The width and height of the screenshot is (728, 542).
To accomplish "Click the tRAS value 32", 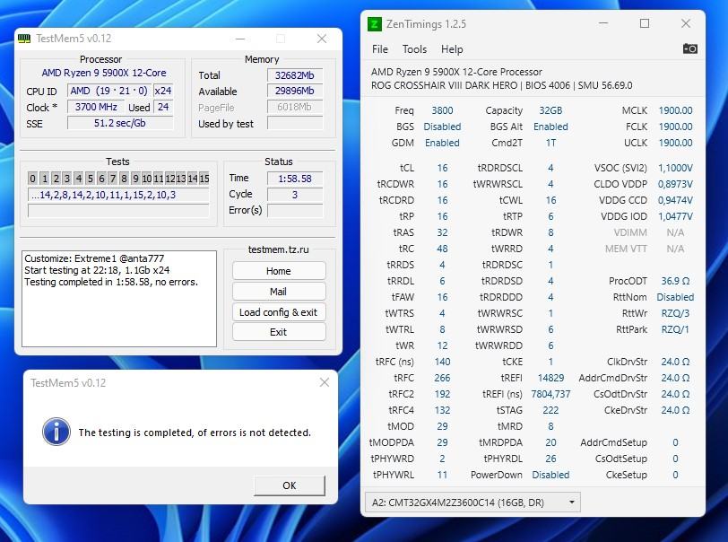I will point(442,232).
